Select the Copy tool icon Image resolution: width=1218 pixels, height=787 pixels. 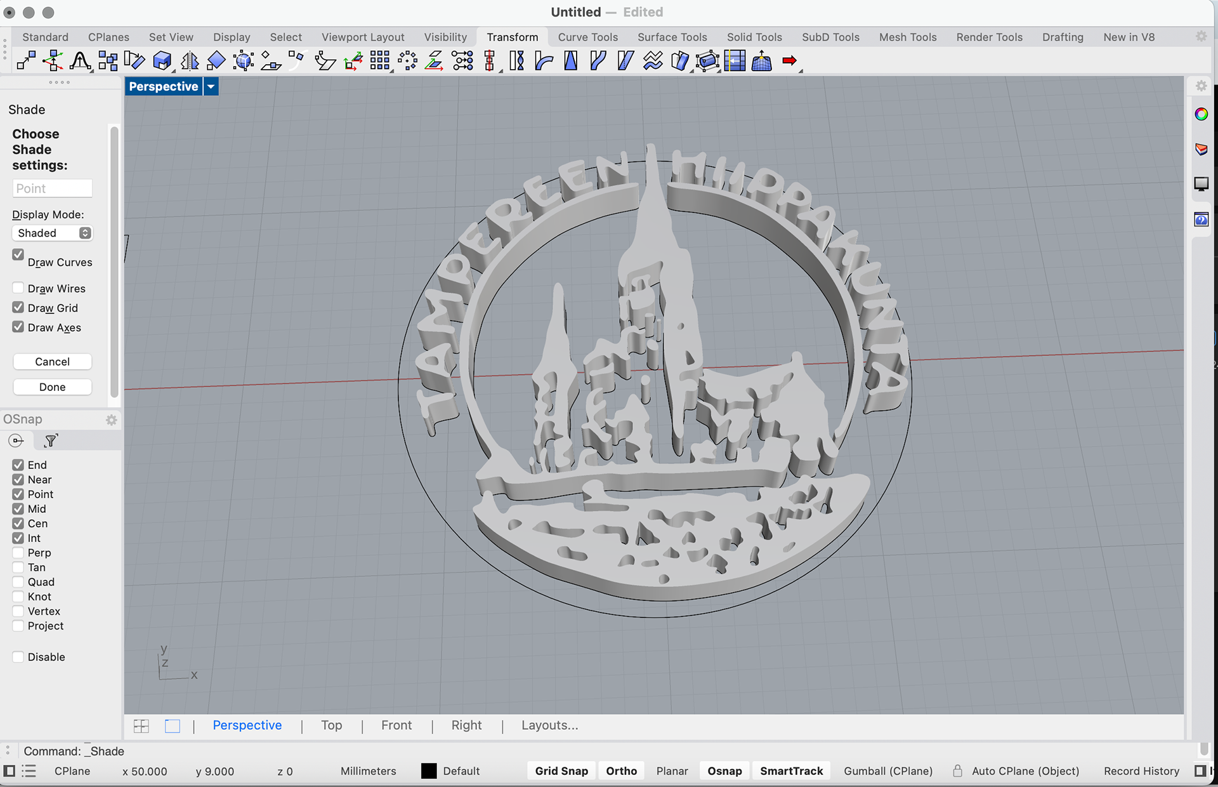pyautogui.click(x=53, y=61)
